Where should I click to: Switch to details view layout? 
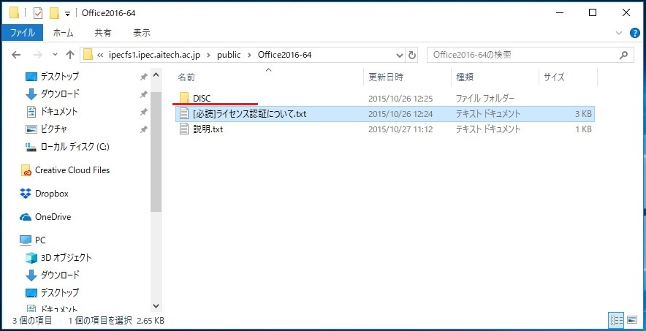(616, 320)
